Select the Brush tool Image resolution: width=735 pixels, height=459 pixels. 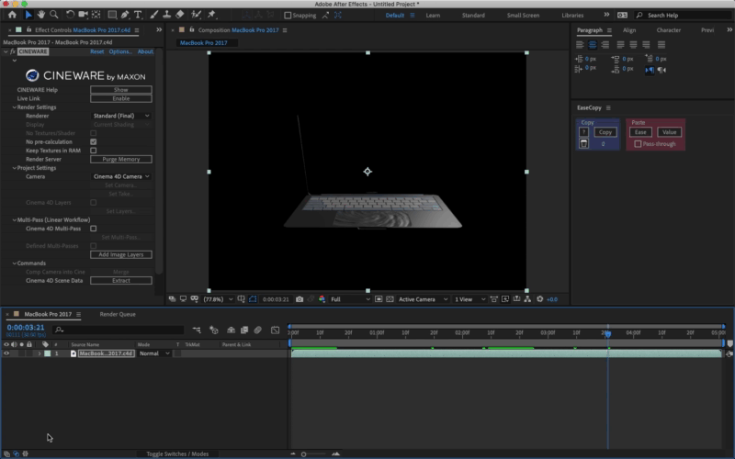point(153,15)
